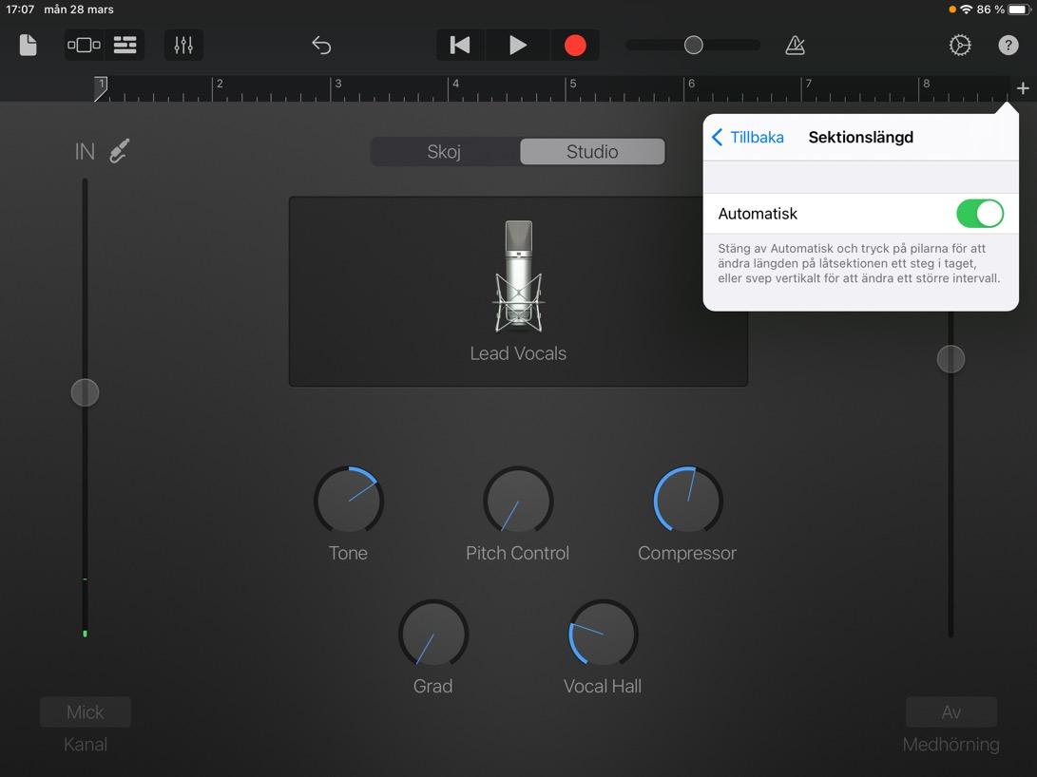1037x777 pixels.
Task: Tap the Av monitoring button
Action: (951, 712)
